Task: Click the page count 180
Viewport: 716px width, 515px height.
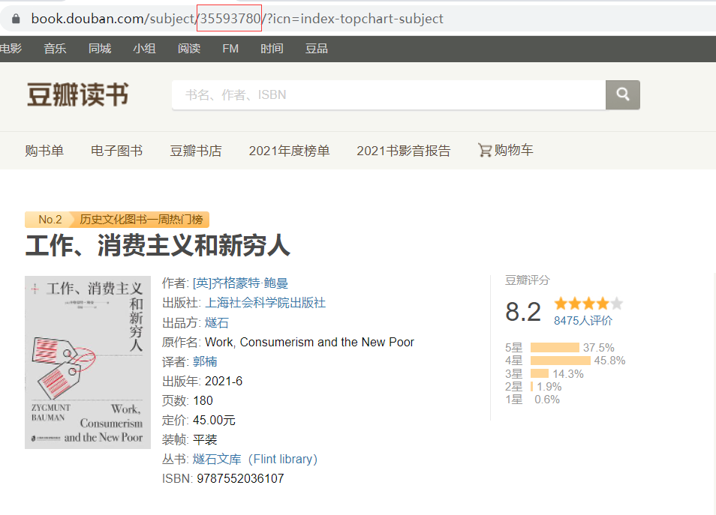Action: point(203,400)
